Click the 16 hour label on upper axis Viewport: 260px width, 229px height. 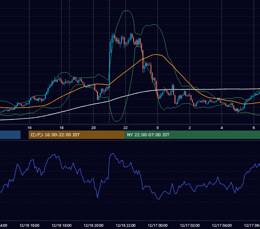29,128
